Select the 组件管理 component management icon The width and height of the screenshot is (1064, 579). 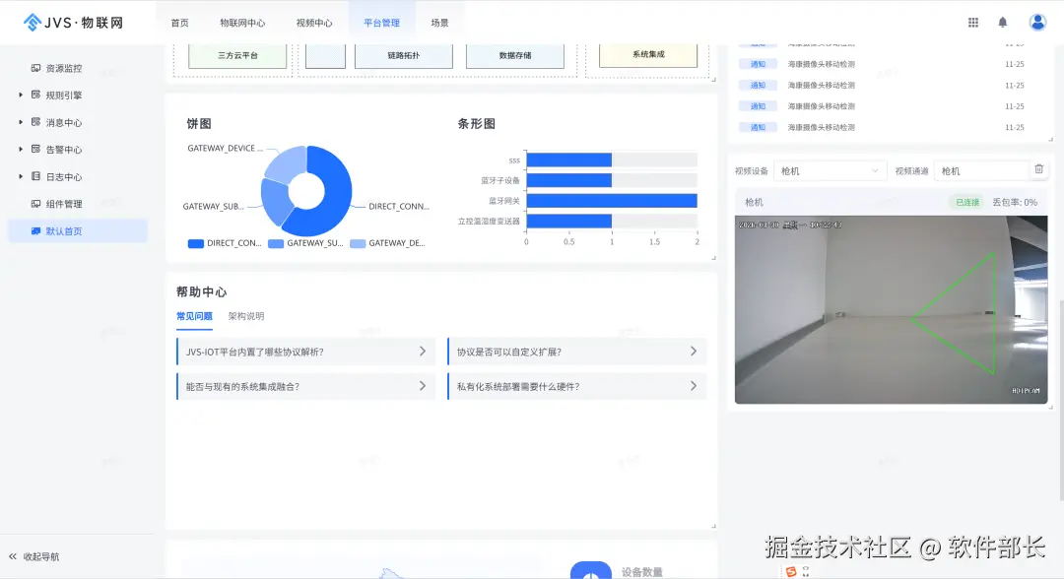[33, 204]
